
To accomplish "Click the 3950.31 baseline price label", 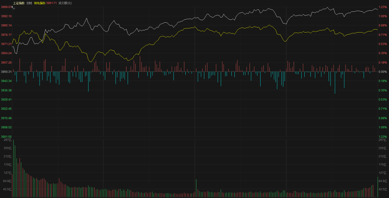I will [x=6, y=72].
